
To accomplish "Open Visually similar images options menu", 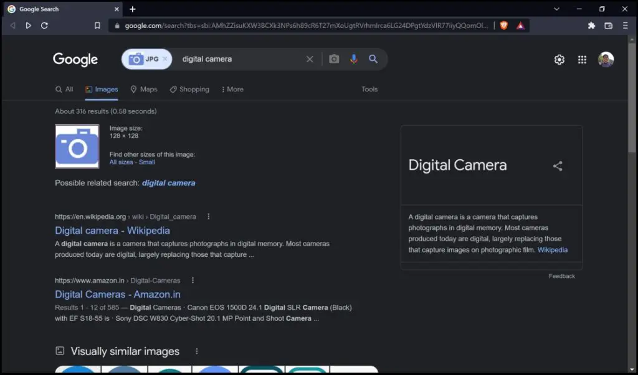I will [x=196, y=351].
